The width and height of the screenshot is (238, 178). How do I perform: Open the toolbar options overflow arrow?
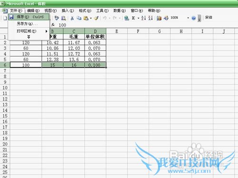[199, 19]
